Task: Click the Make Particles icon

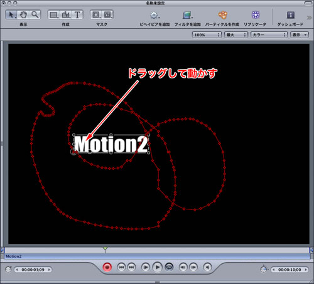Action: tap(222, 15)
